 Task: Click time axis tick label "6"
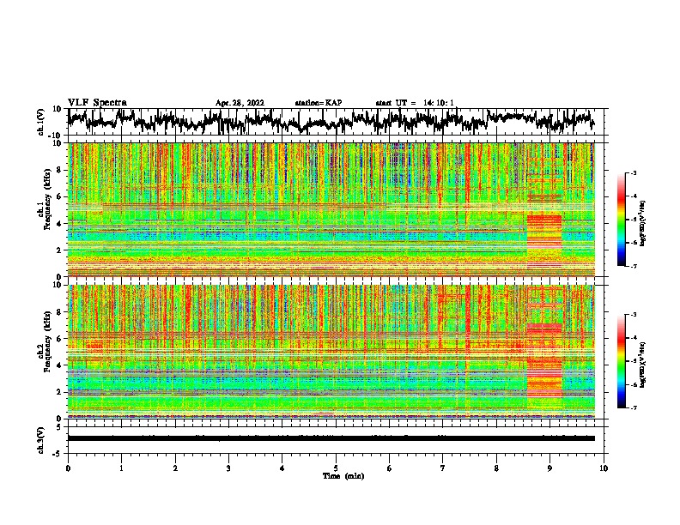point(390,468)
